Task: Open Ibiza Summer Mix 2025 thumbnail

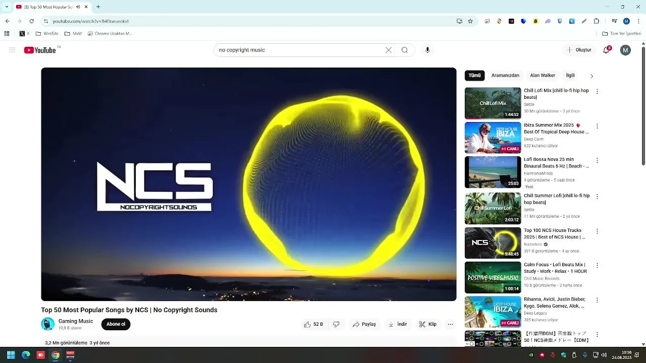Action: 493,138
